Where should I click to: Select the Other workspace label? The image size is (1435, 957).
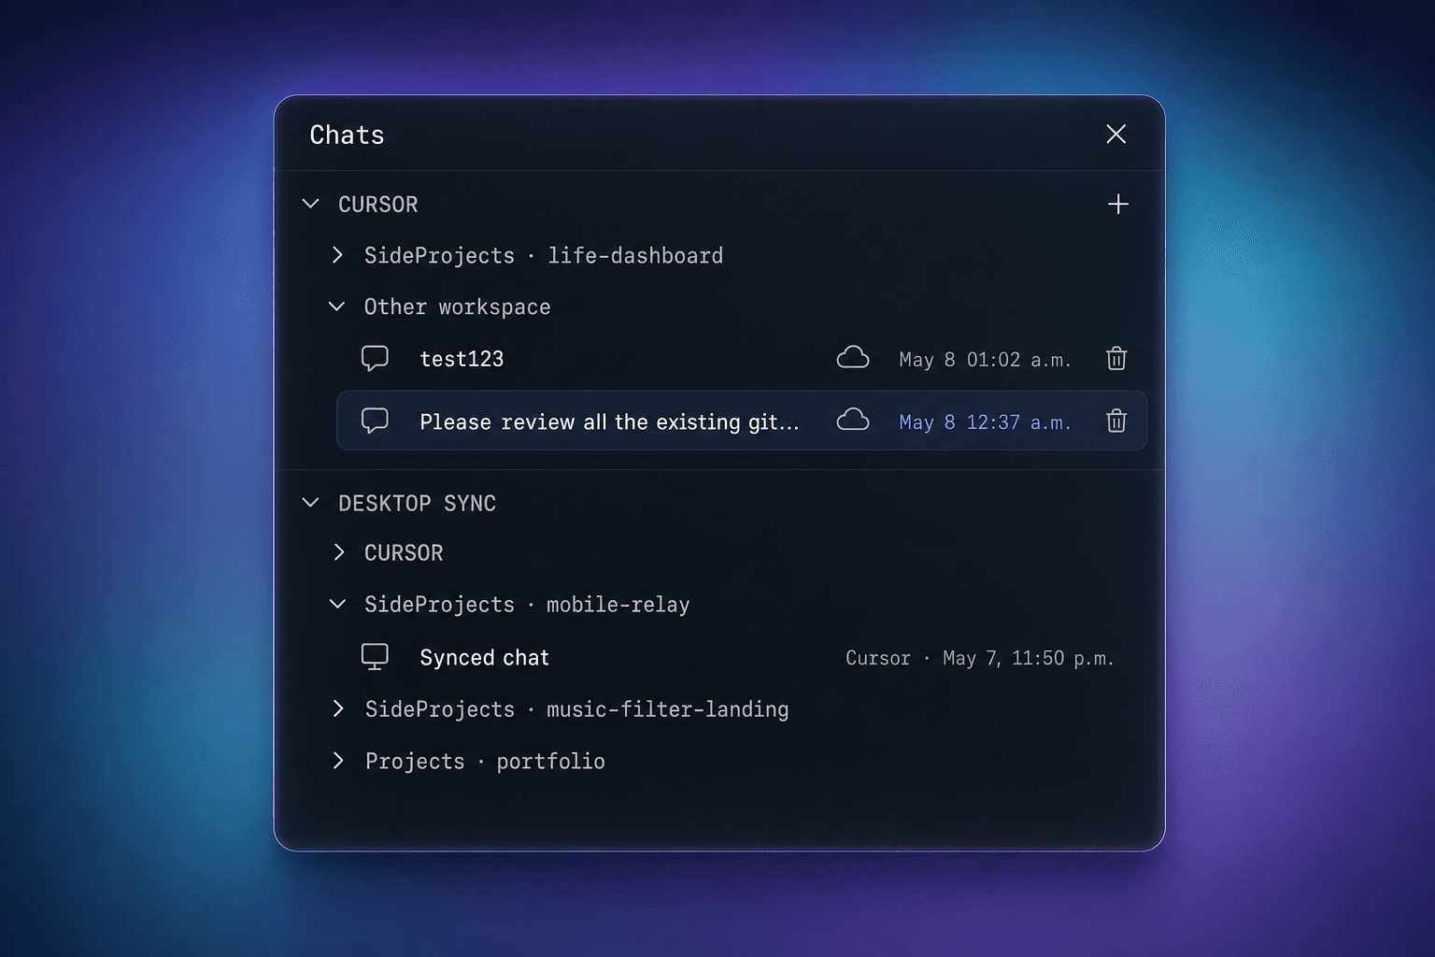tap(457, 307)
